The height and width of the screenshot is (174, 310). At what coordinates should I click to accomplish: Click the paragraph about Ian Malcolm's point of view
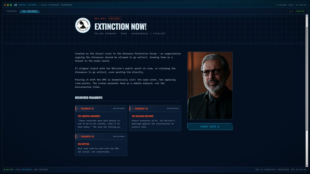[x=125, y=70]
